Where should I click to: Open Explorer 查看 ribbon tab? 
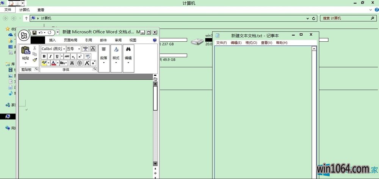(41, 10)
